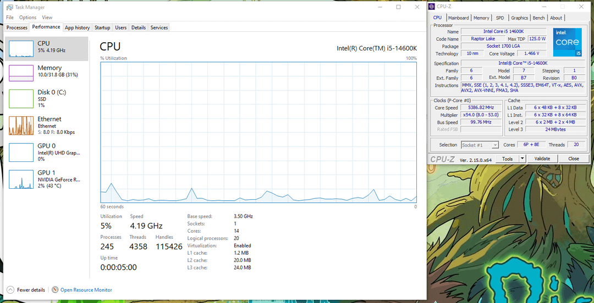
Task: Switch to the App history tab
Action: 78,27
